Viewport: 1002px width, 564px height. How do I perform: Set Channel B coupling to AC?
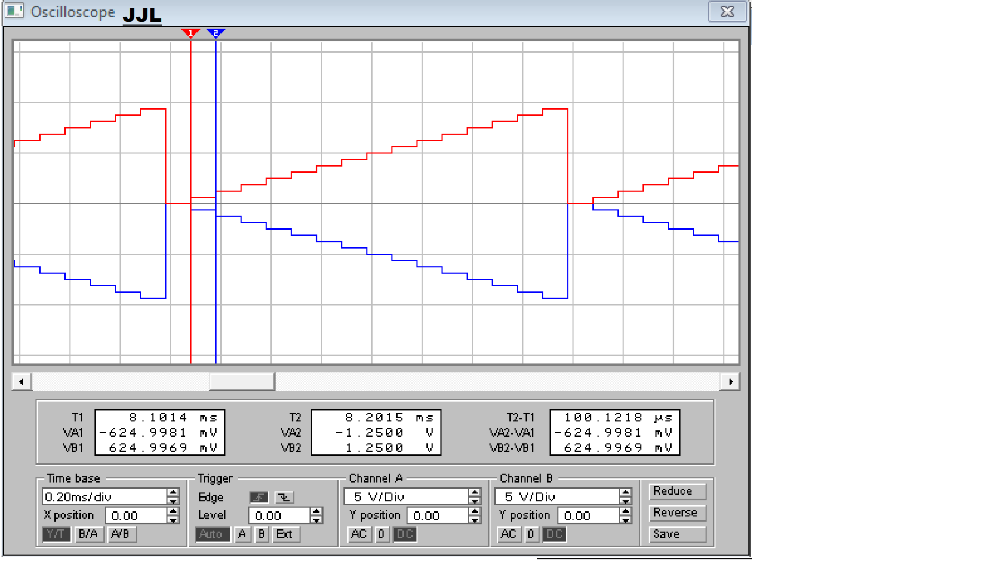(509, 534)
